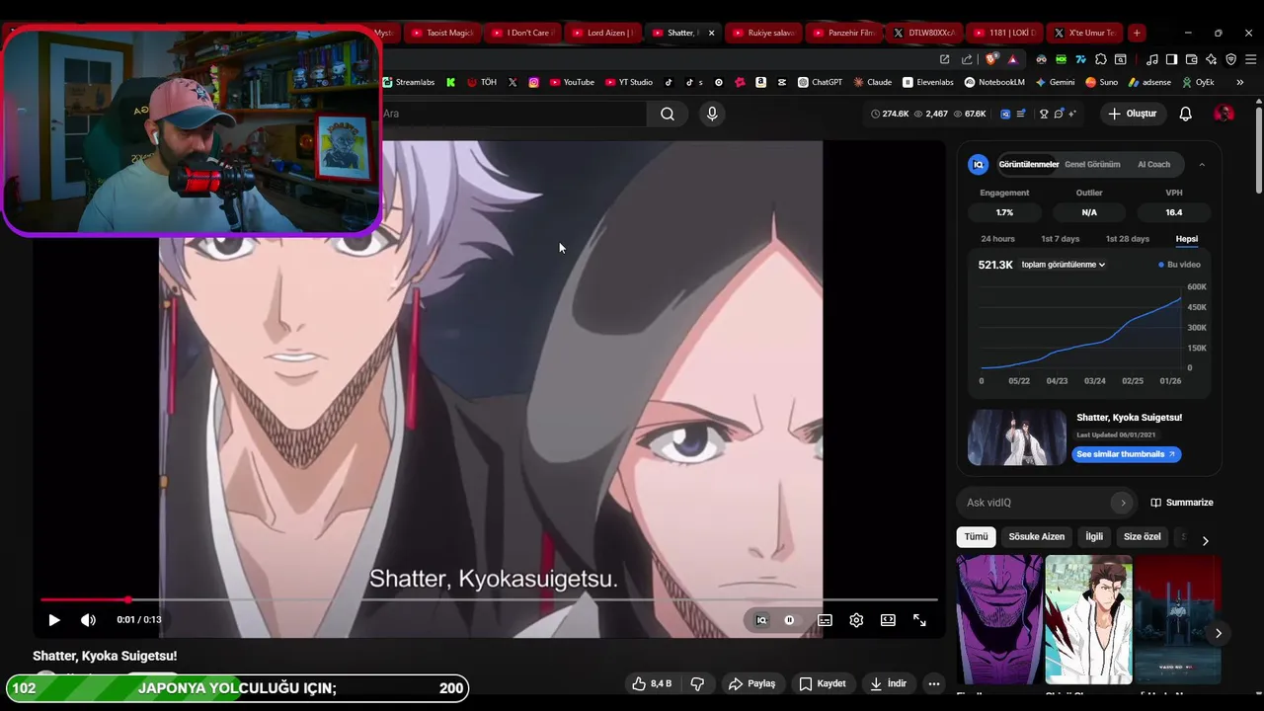Image resolution: width=1264 pixels, height=711 pixels.
Task: Select the Sōsuke Aizen filter chip
Action: click(x=1037, y=536)
